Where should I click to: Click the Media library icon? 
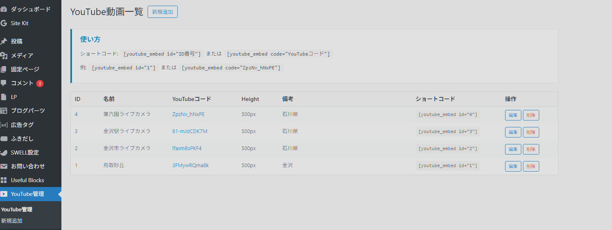(4, 56)
